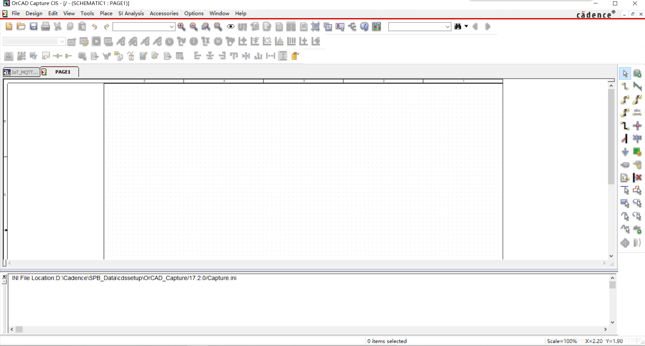Screen dimensions: 645x346
Task: Close the session log panel
Action: coord(4,277)
